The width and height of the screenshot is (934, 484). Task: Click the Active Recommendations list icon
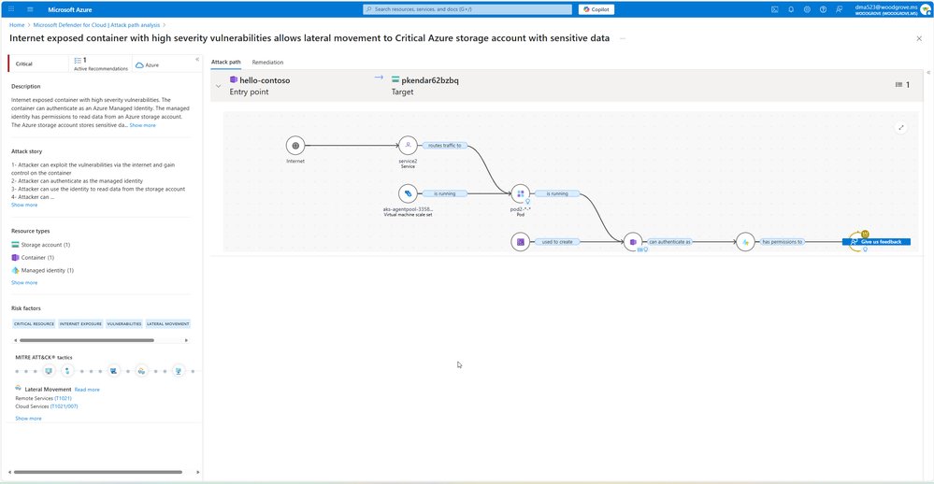pos(78,60)
